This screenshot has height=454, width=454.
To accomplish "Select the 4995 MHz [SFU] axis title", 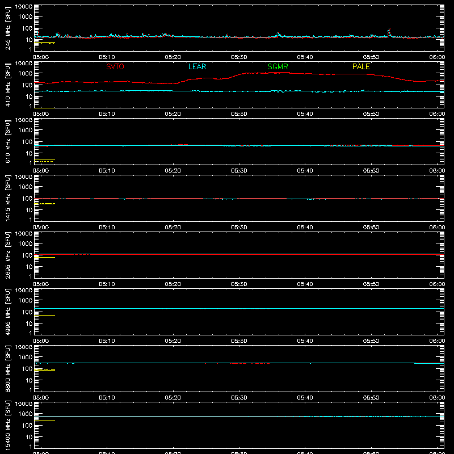I will pyautogui.click(x=7, y=312).
